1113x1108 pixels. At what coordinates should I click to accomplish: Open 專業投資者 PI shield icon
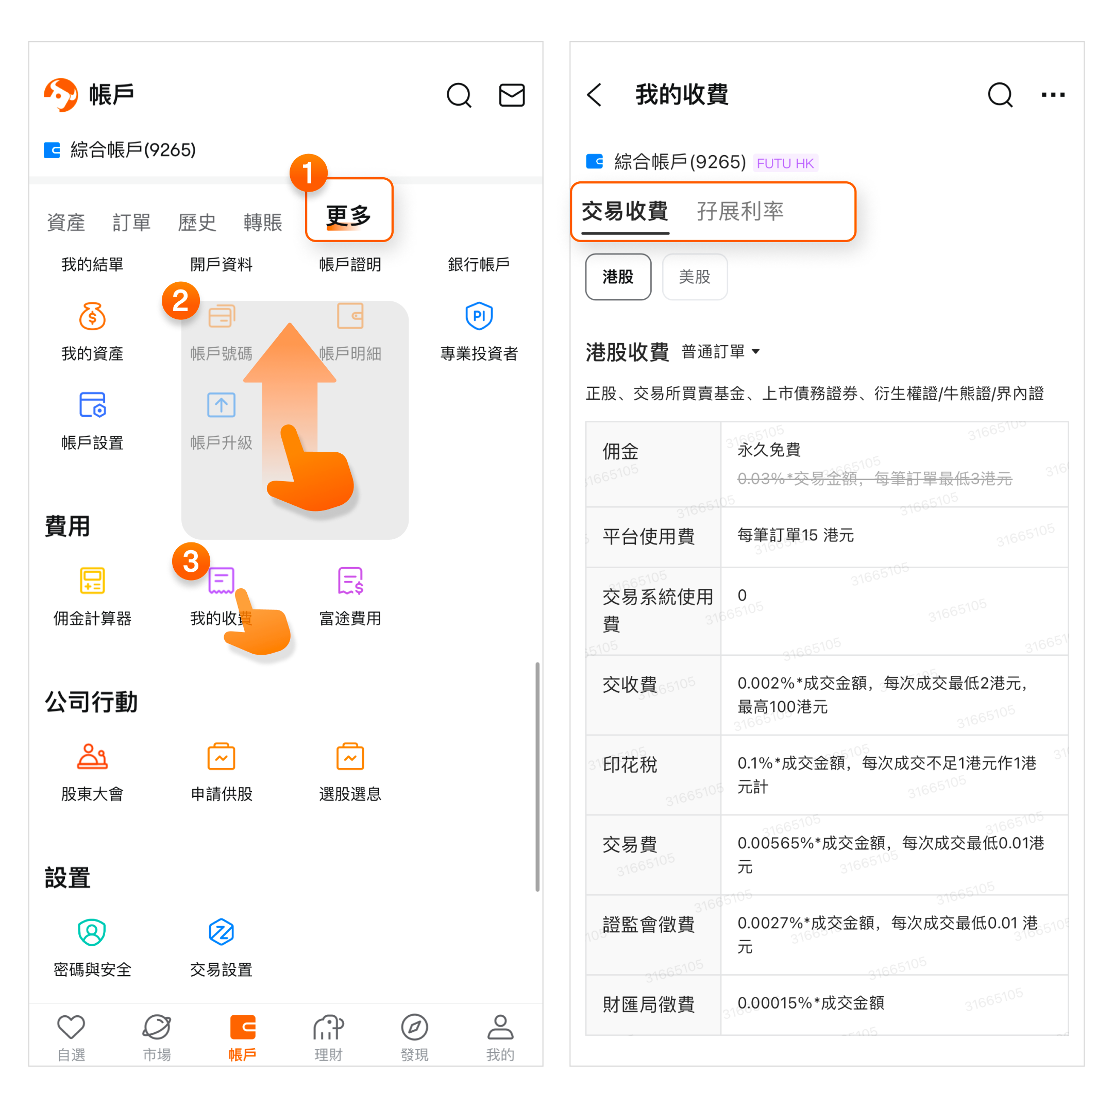(x=479, y=316)
